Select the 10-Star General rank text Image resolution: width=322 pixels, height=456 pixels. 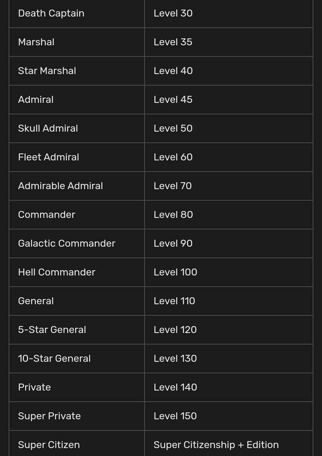coord(54,358)
